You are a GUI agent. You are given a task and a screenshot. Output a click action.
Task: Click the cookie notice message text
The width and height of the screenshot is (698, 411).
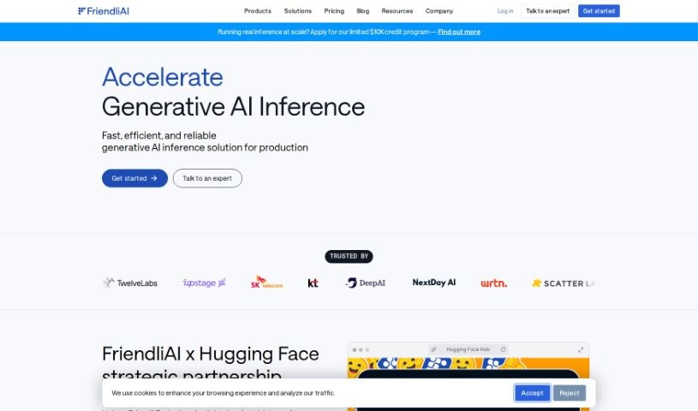click(x=223, y=393)
